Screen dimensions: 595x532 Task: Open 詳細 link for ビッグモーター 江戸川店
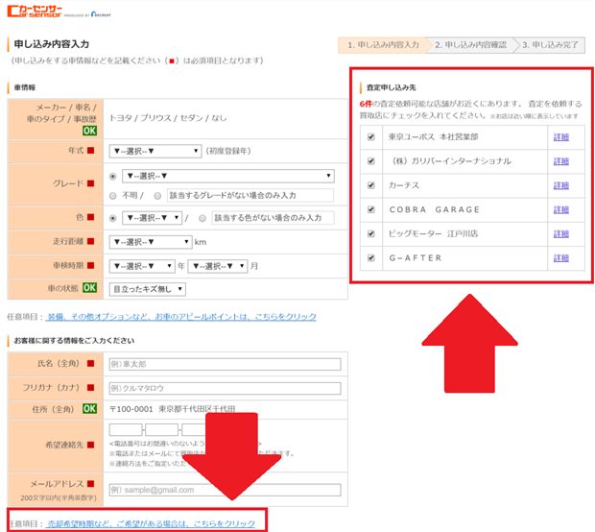560,234
